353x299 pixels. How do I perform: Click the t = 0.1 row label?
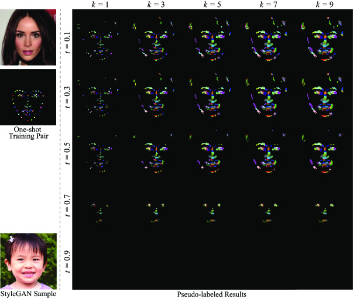tap(67, 43)
